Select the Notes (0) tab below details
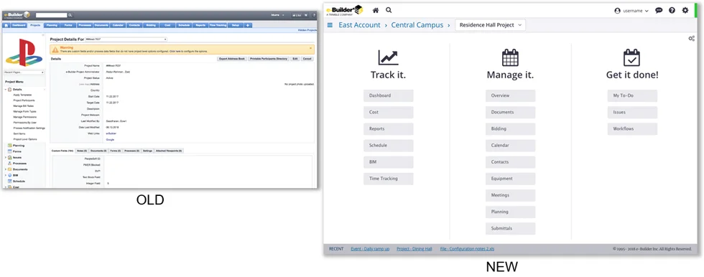704x277 pixels. point(82,151)
